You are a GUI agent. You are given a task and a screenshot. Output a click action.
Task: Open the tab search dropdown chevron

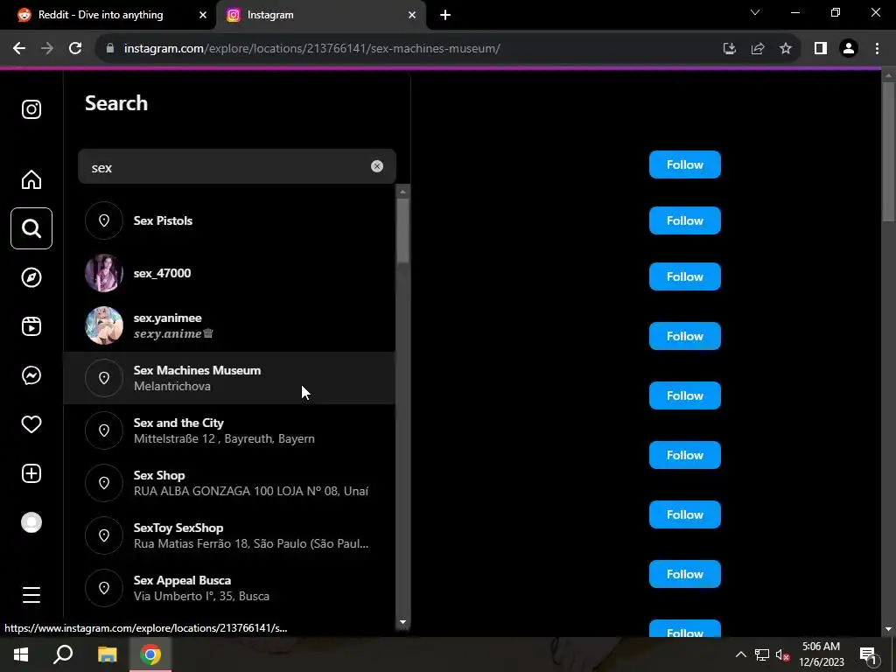[x=755, y=12]
